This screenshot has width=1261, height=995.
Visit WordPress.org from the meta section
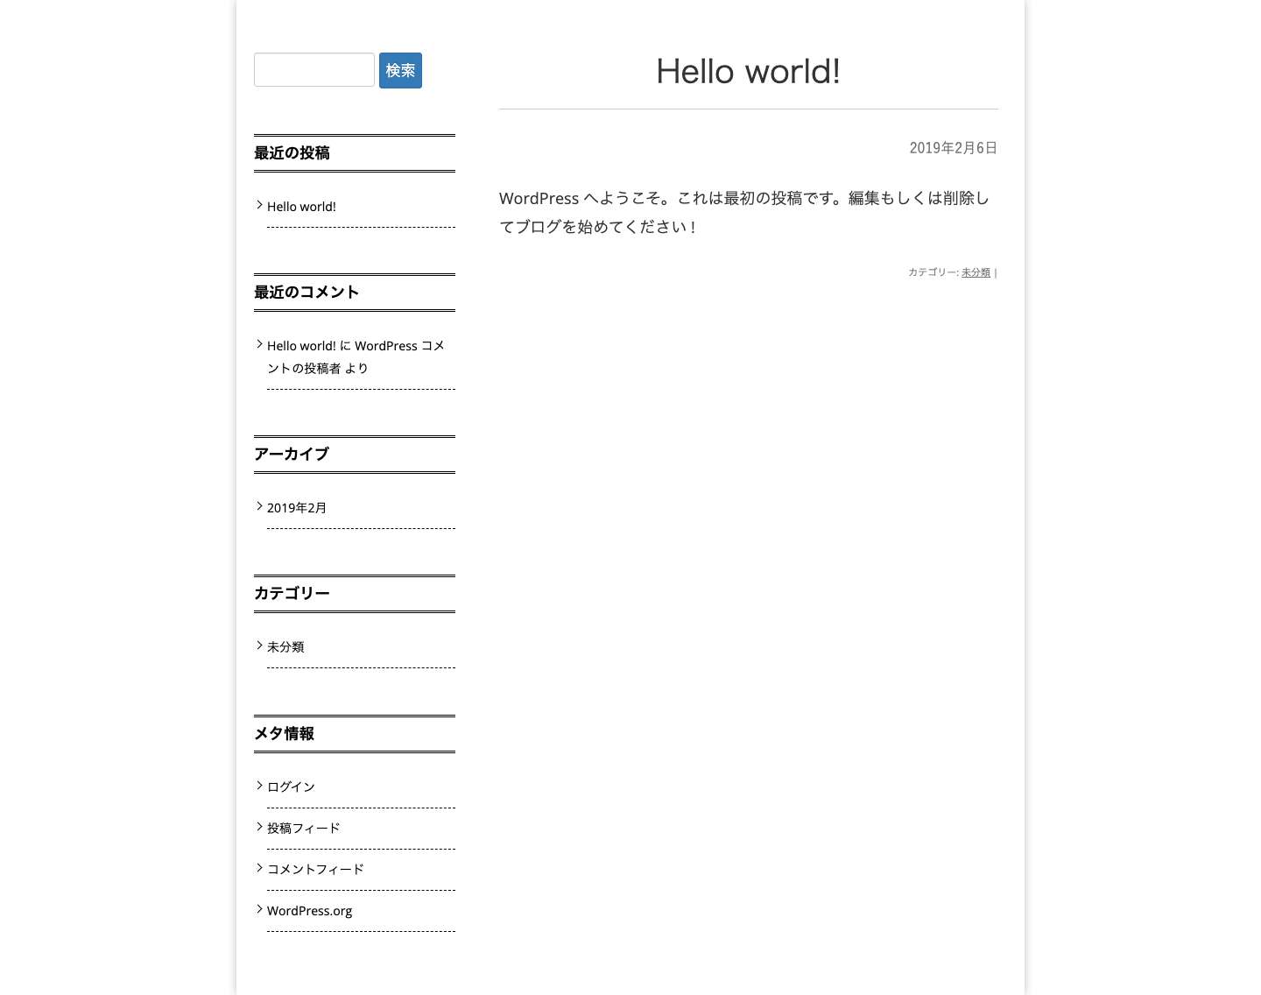pyautogui.click(x=309, y=910)
